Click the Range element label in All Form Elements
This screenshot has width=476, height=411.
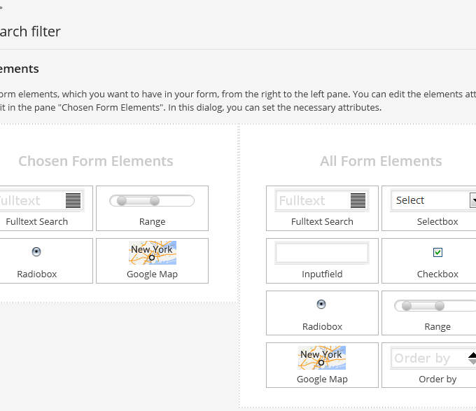tap(437, 326)
